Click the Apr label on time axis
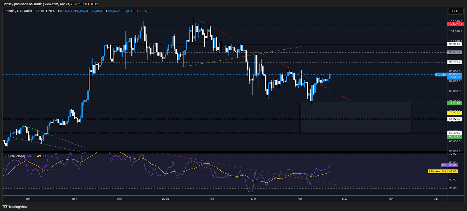 click(x=300, y=199)
